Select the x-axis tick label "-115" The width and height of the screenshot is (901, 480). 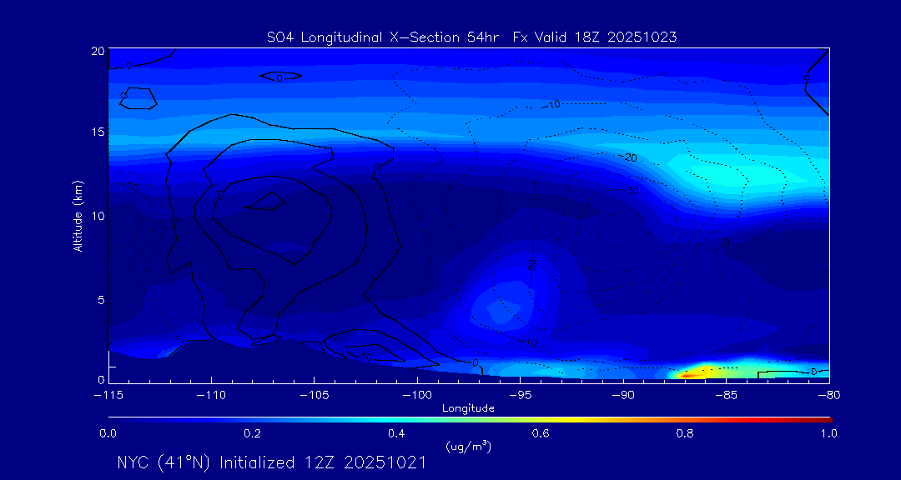pos(108,396)
